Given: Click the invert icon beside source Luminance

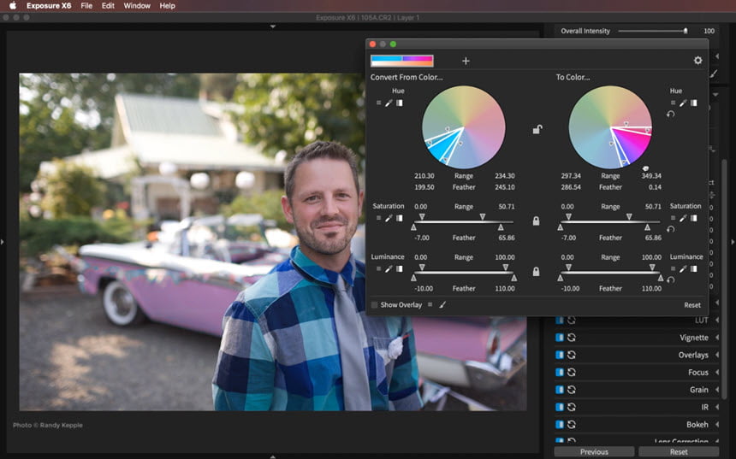Looking at the screenshot, I should [x=400, y=268].
